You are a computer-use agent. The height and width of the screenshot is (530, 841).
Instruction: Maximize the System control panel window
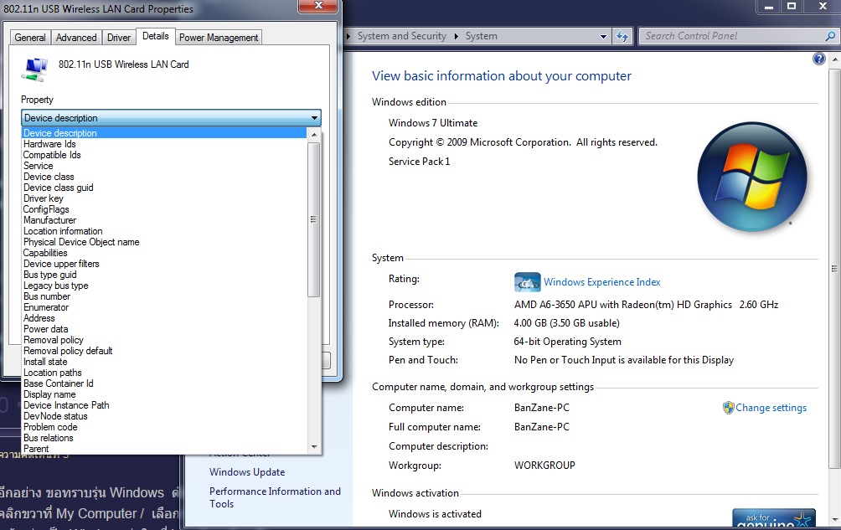pyautogui.click(x=791, y=6)
